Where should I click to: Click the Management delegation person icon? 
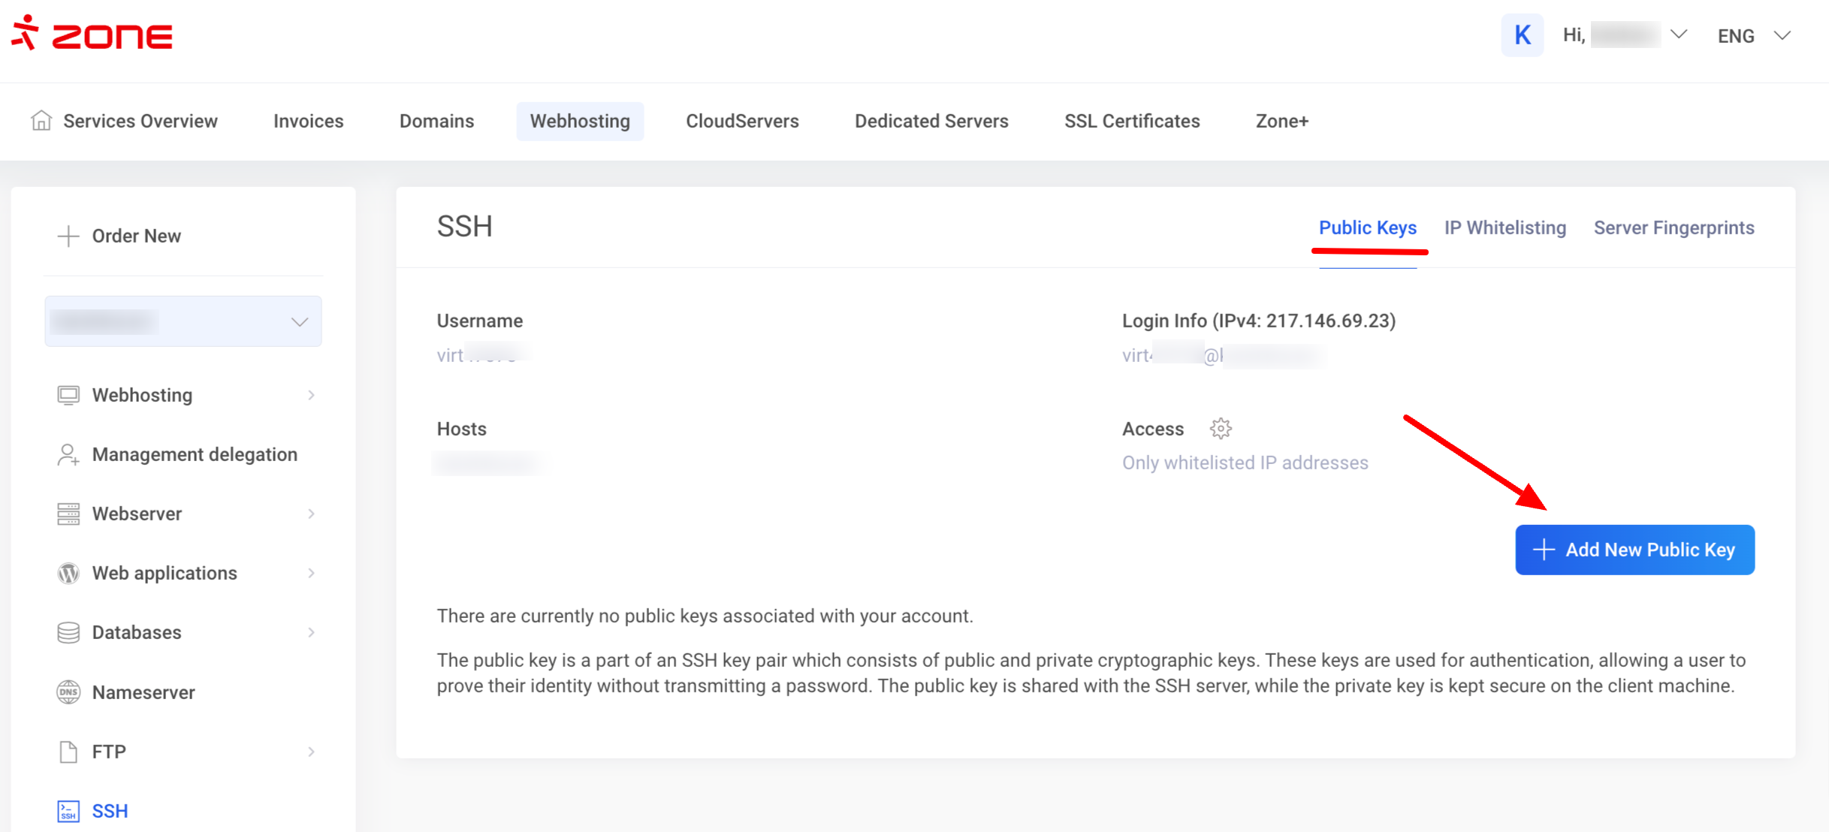click(68, 454)
